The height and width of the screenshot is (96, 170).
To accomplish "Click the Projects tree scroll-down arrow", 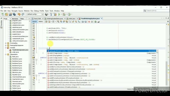I will 29,90.
